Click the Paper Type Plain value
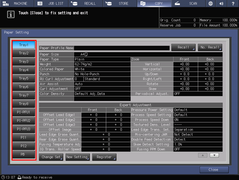This screenshot has width=239, height=180. [x=102, y=59]
